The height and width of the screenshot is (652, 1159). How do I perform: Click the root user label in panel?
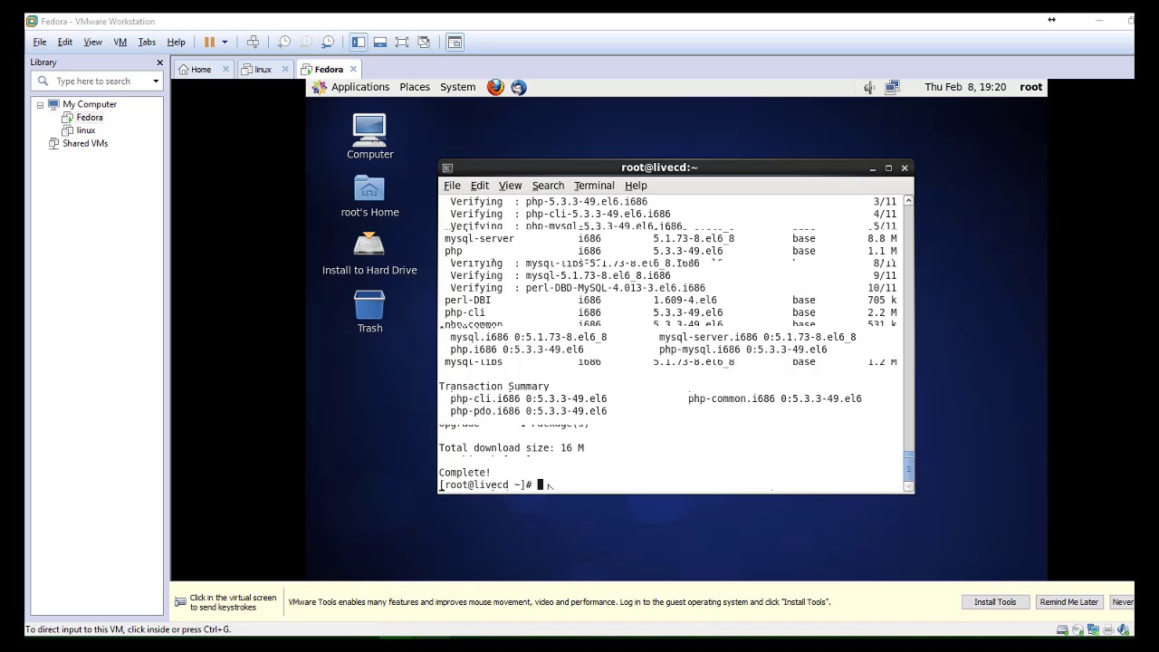1030,87
